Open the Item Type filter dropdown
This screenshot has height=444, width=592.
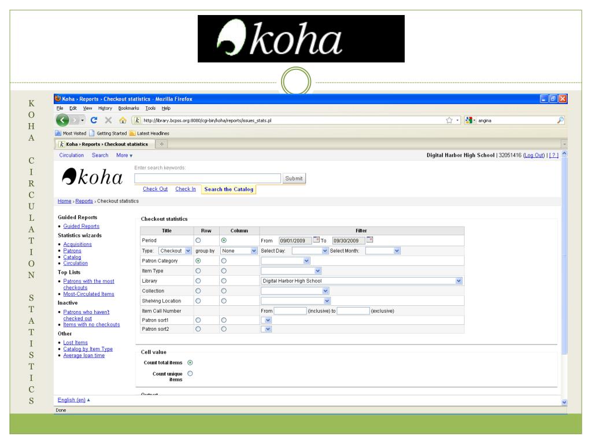(x=291, y=271)
